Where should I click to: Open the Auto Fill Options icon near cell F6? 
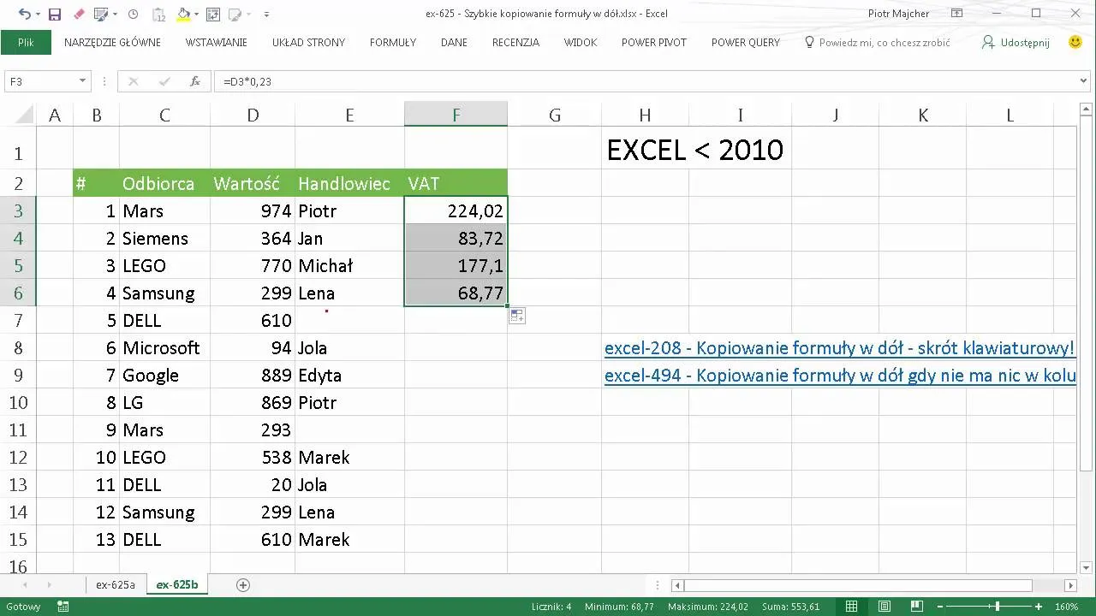click(516, 316)
